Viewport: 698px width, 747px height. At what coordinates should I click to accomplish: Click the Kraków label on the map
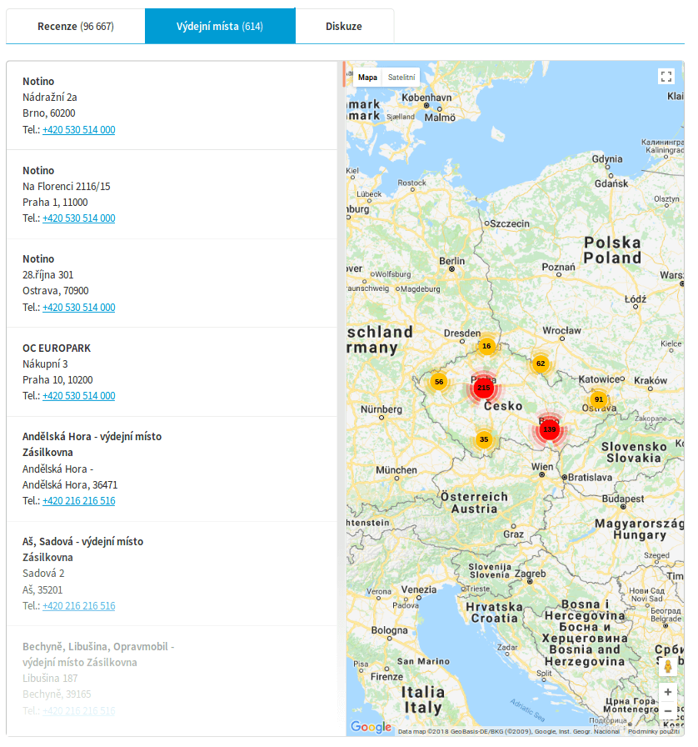(x=651, y=381)
